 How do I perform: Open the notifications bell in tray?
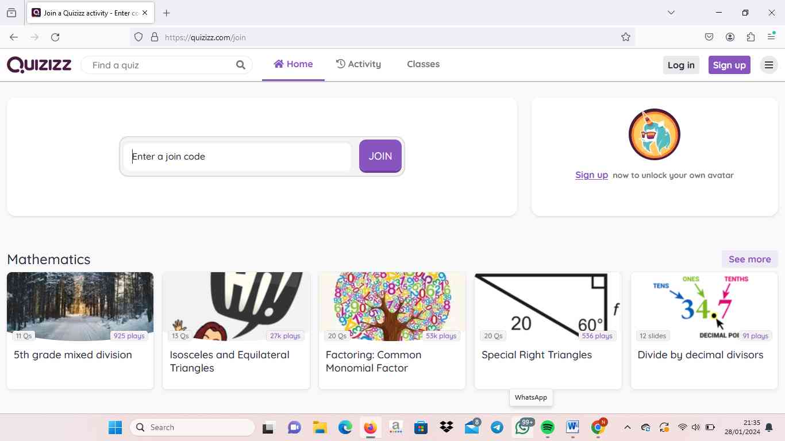pyautogui.click(x=769, y=427)
